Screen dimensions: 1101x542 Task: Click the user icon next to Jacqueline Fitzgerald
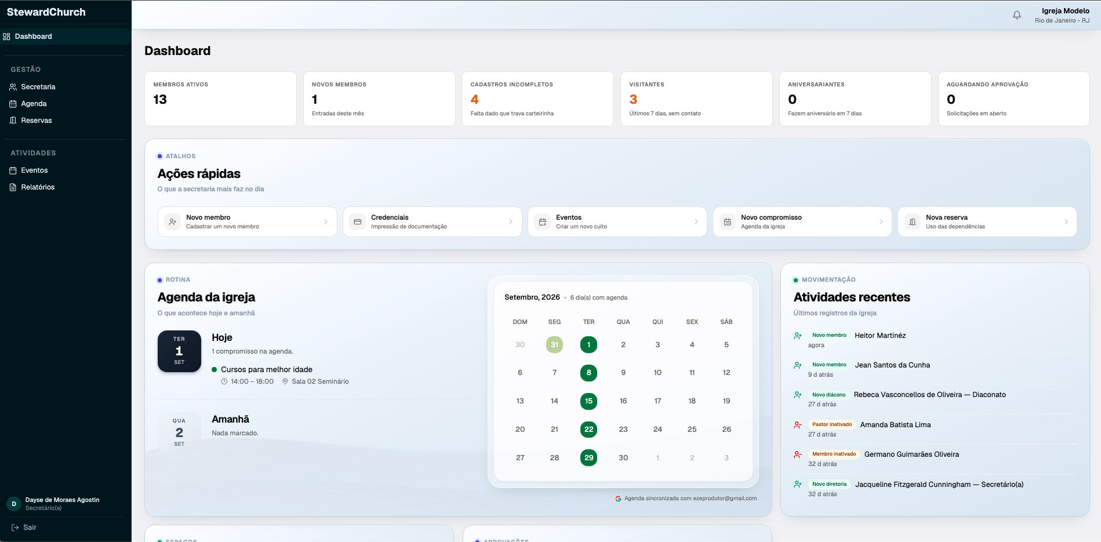coord(798,484)
